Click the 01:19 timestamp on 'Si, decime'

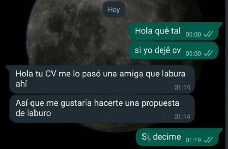(193, 140)
